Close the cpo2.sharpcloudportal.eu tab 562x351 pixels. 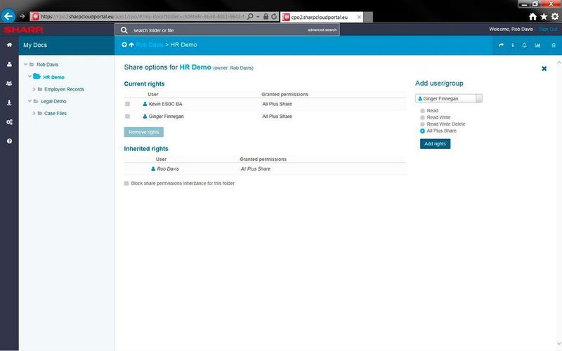[359, 17]
